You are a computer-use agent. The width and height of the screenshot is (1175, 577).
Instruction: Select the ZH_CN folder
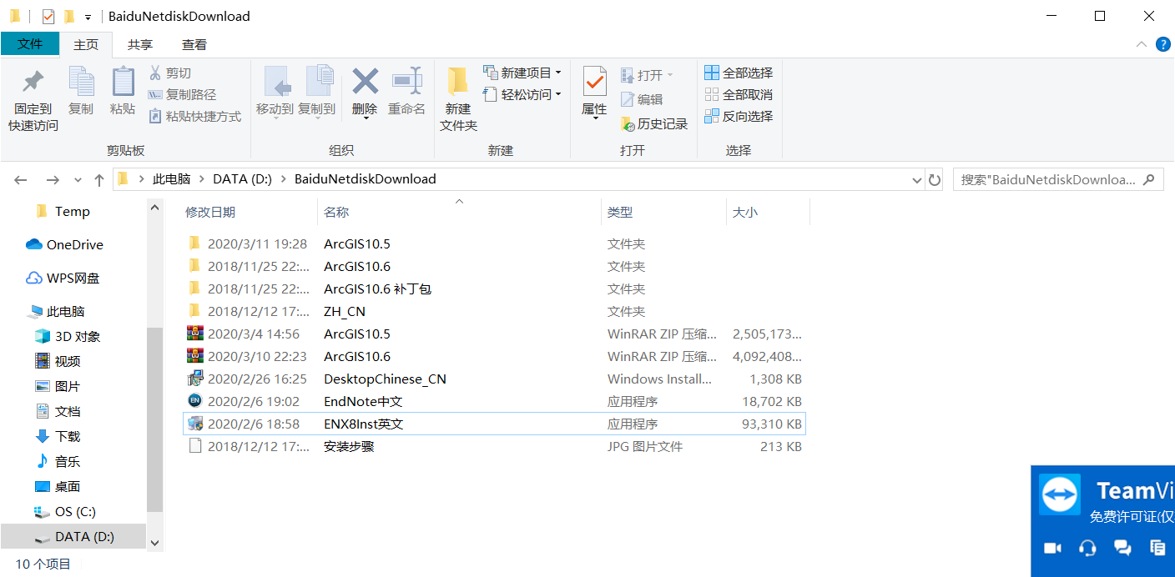(x=494, y=311)
